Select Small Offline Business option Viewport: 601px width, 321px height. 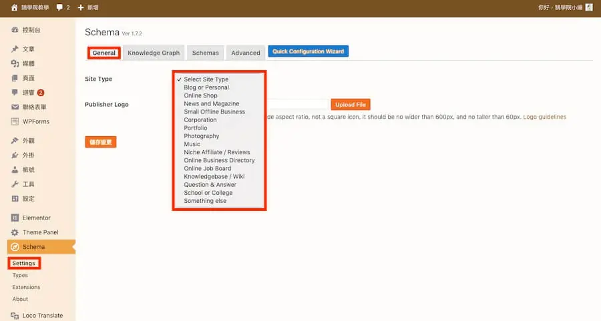coord(214,111)
